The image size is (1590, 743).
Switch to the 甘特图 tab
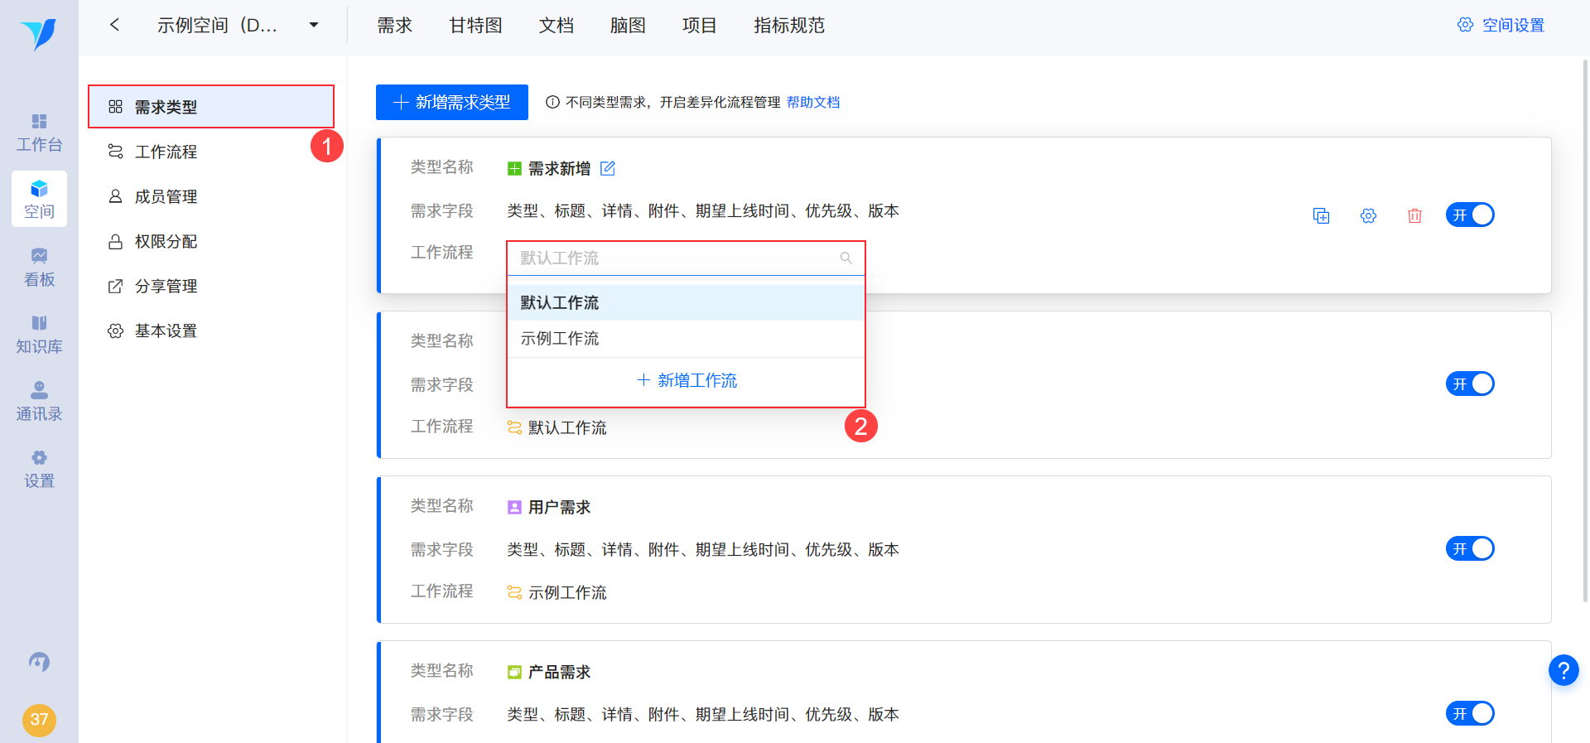[x=476, y=25]
